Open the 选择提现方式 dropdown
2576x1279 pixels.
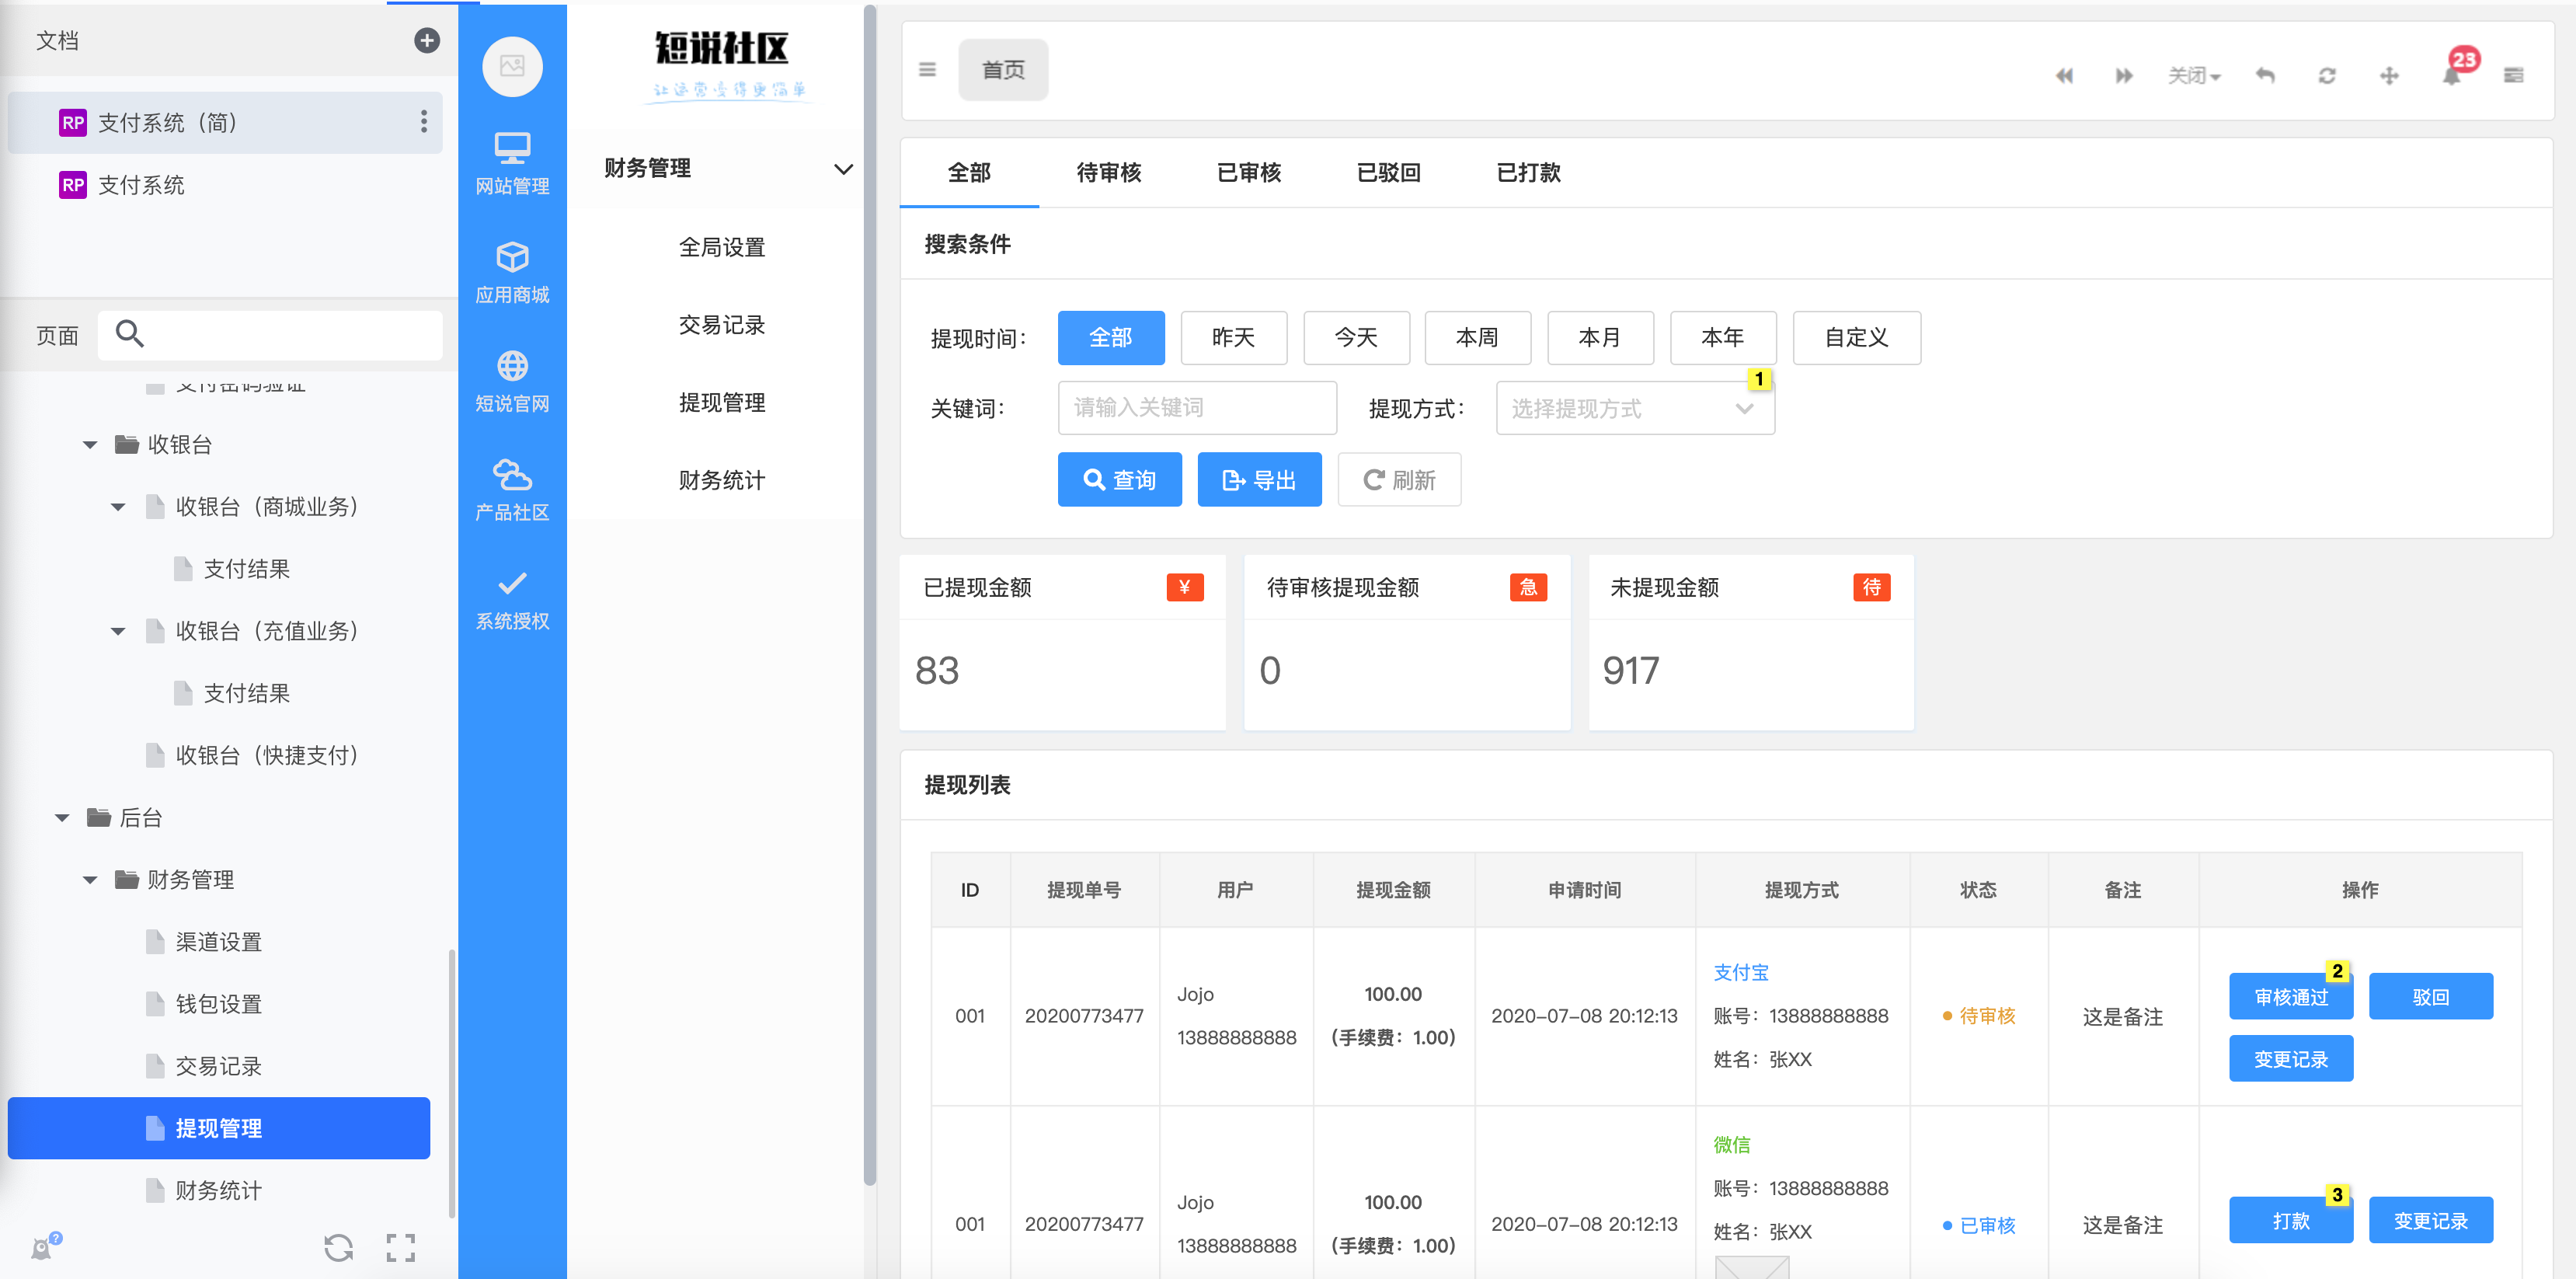pyautogui.click(x=1635, y=408)
